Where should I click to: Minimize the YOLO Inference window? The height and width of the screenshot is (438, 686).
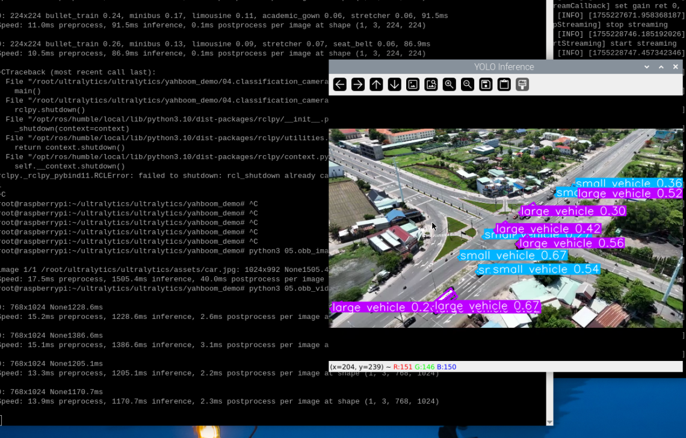tap(647, 67)
